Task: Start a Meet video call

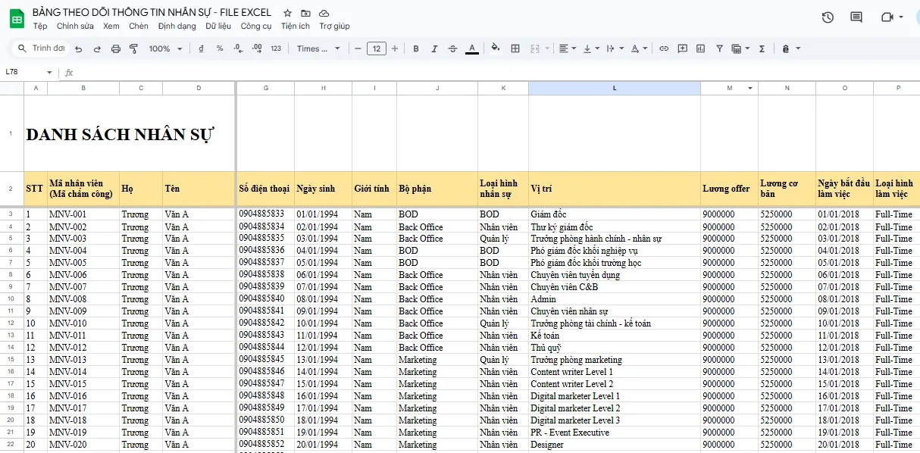Action: point(887,17)
